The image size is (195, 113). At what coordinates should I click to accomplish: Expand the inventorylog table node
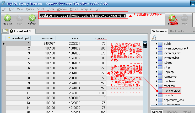tap(156, 58)
